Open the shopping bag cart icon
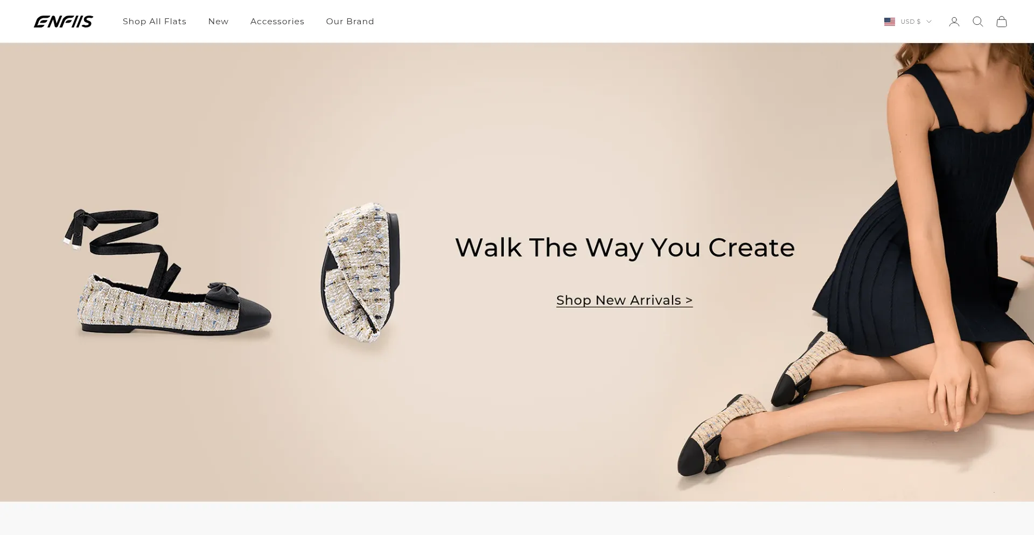1034x535 pixels. point(1002,22)
